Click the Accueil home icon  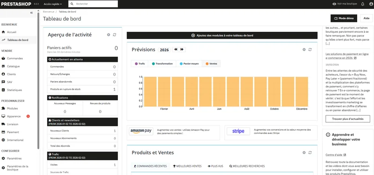pyautogui.click(x=3, y=32)
